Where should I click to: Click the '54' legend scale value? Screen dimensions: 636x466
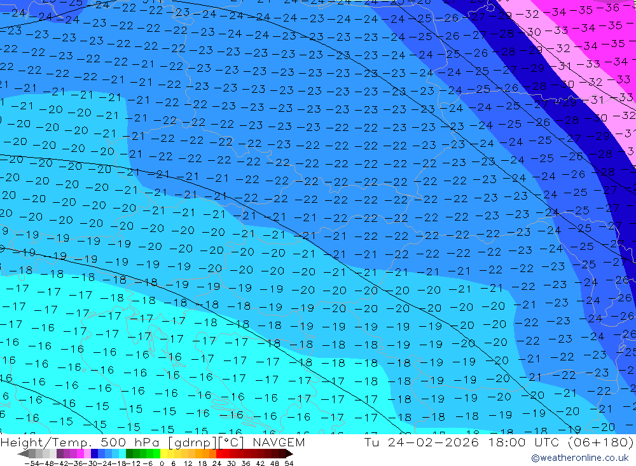tap(289, 463)
